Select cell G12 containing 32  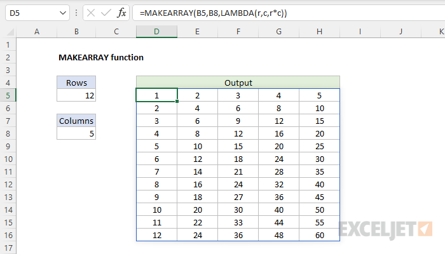coord(278,184)
